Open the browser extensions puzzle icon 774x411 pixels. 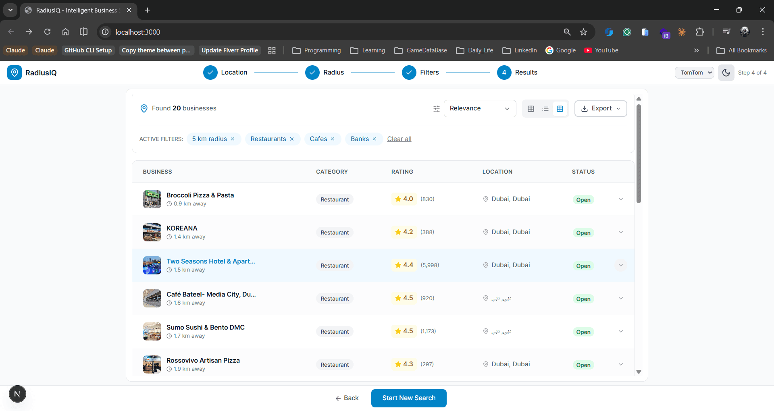[700, 32]
